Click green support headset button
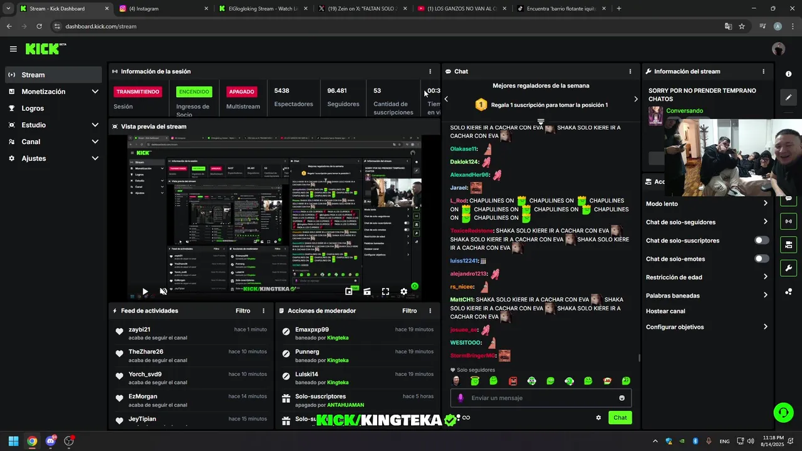 coord(783,412)
